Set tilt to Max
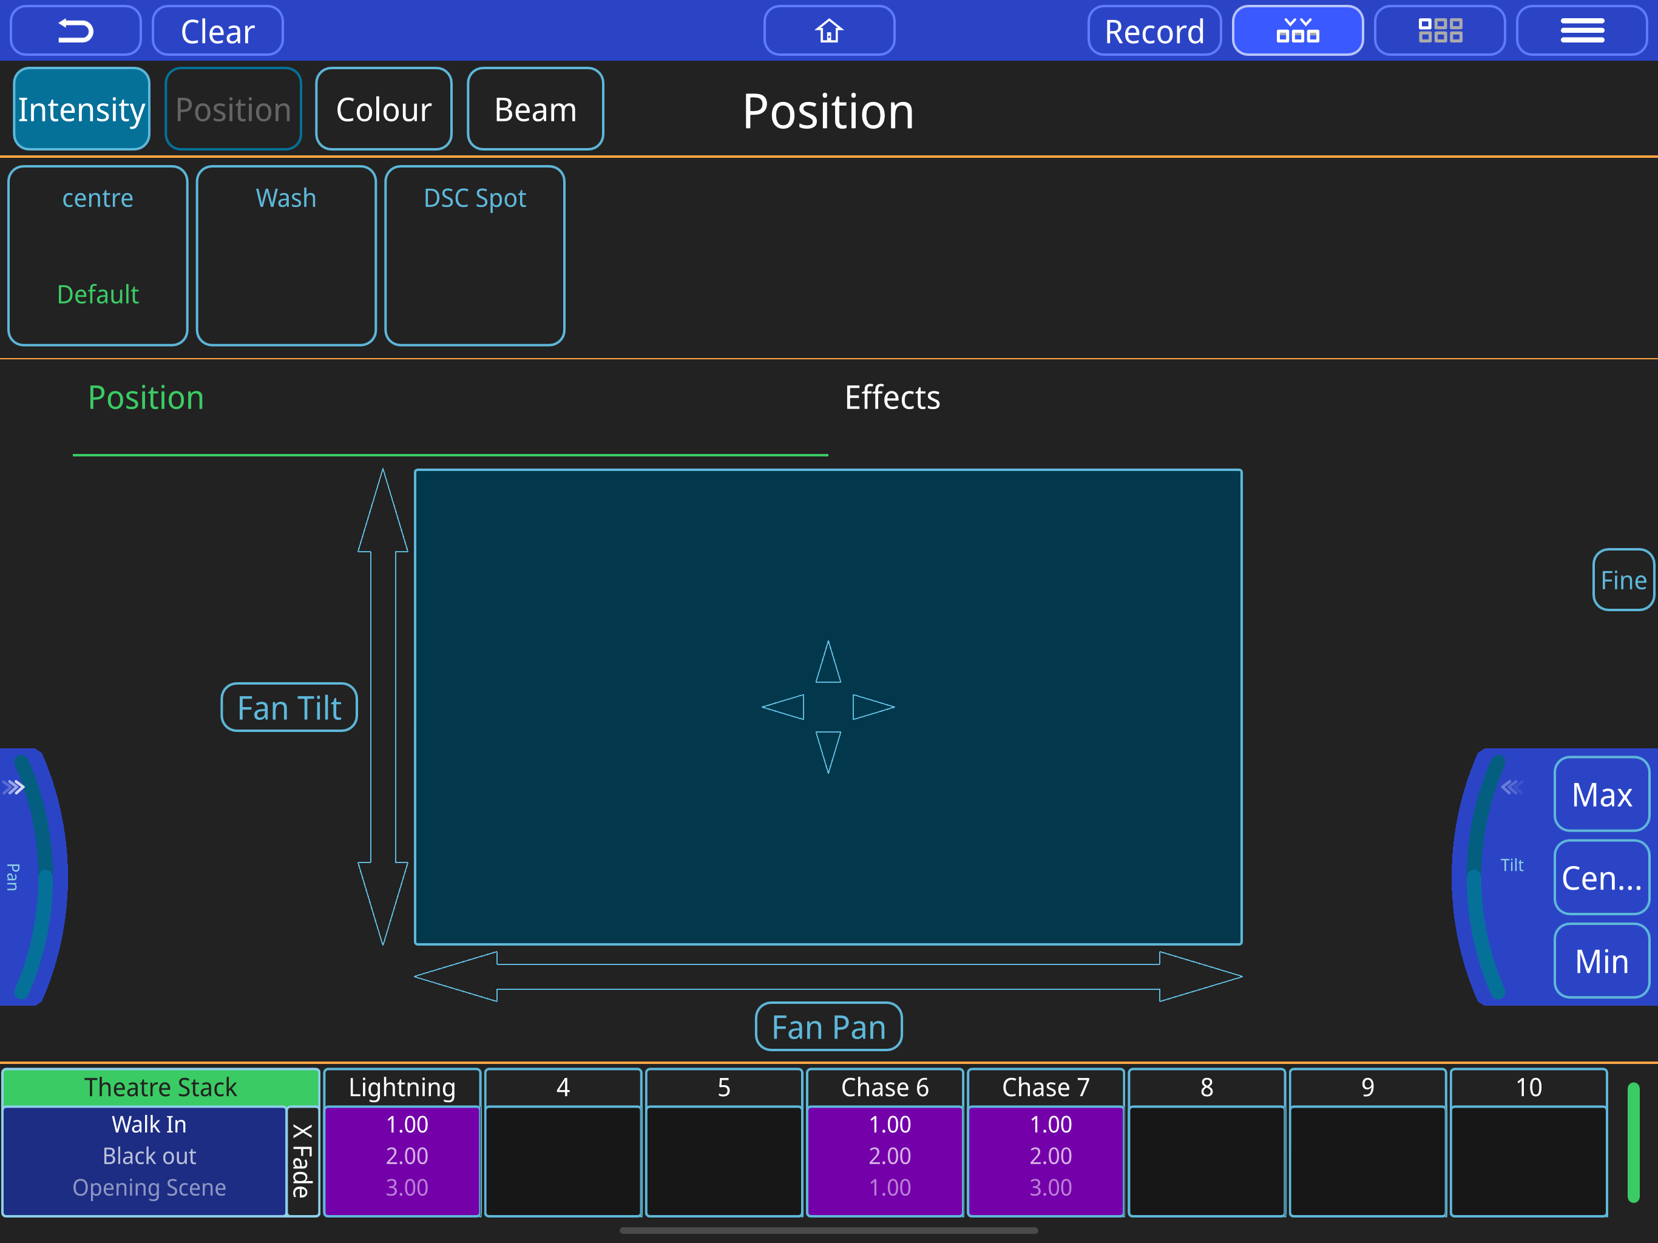The width and height of the screenshot is (1658, 1243). (1602, 794)
